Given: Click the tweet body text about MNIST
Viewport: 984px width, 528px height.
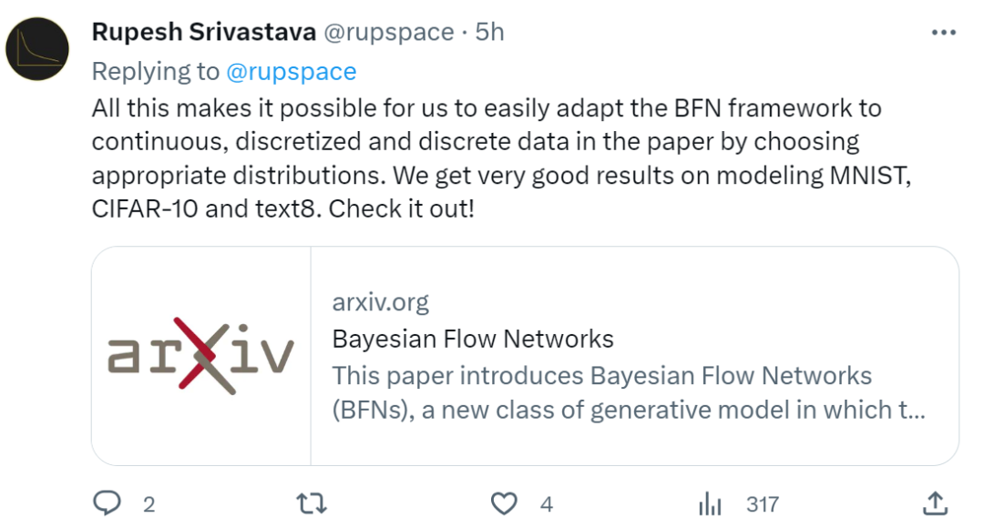Looking at the screenshot, I should (501, 158).
